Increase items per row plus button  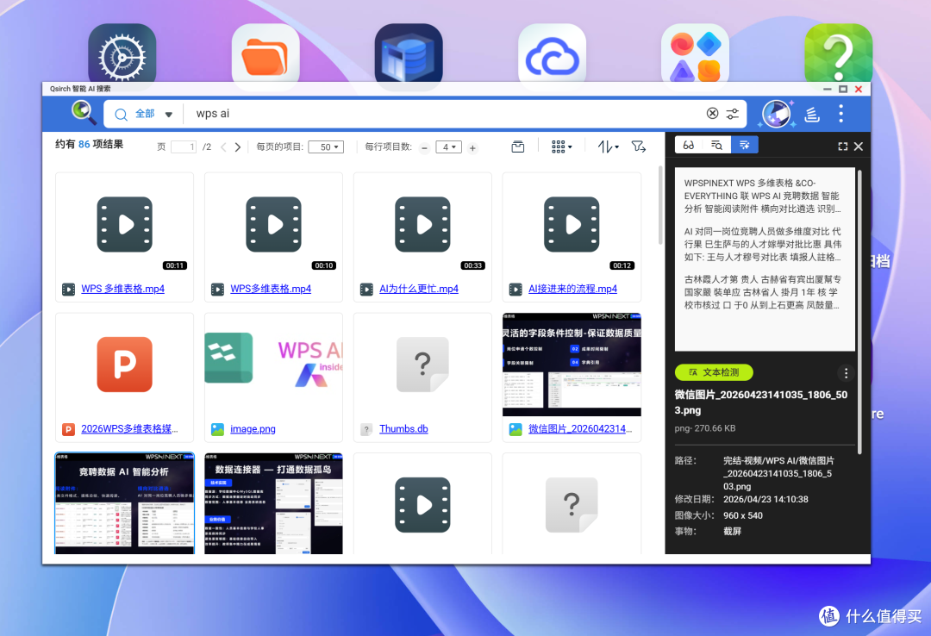472,148
